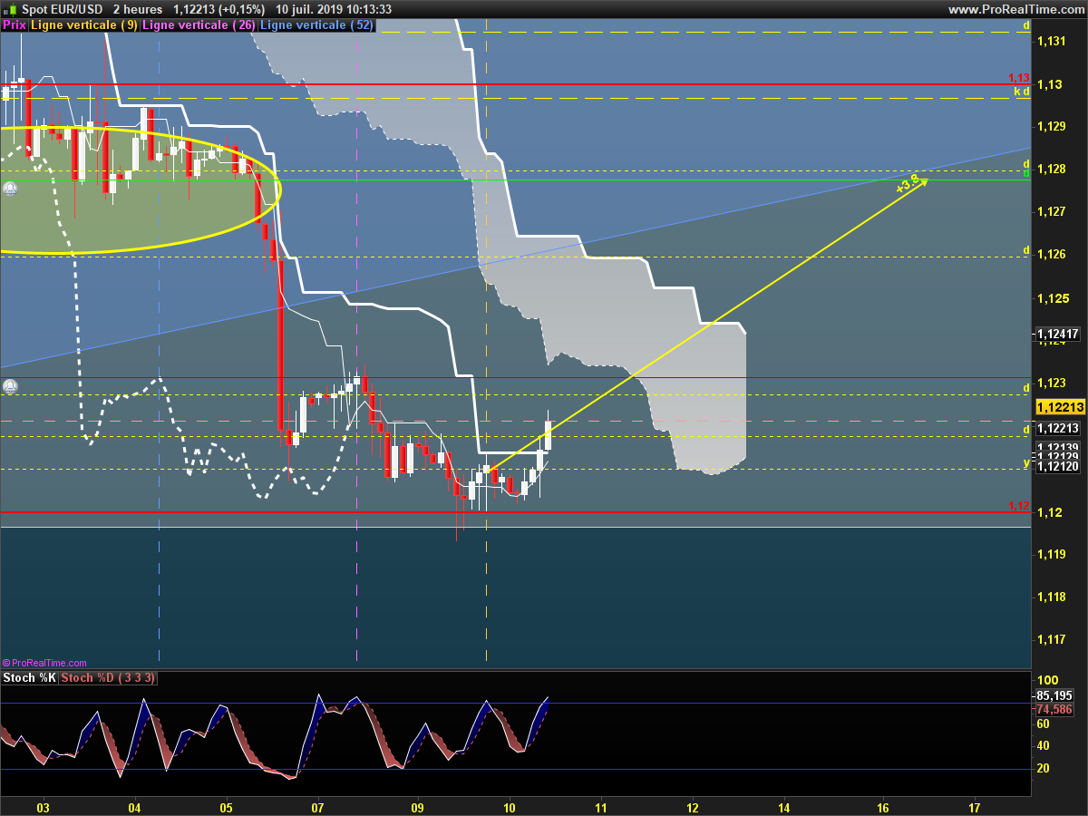This screenshot has width=1088, height=816.
Task: Click the 03 date axis label
Action: [43, 807]
